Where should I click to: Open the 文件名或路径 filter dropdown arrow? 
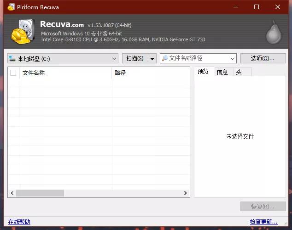click(232, 59)
